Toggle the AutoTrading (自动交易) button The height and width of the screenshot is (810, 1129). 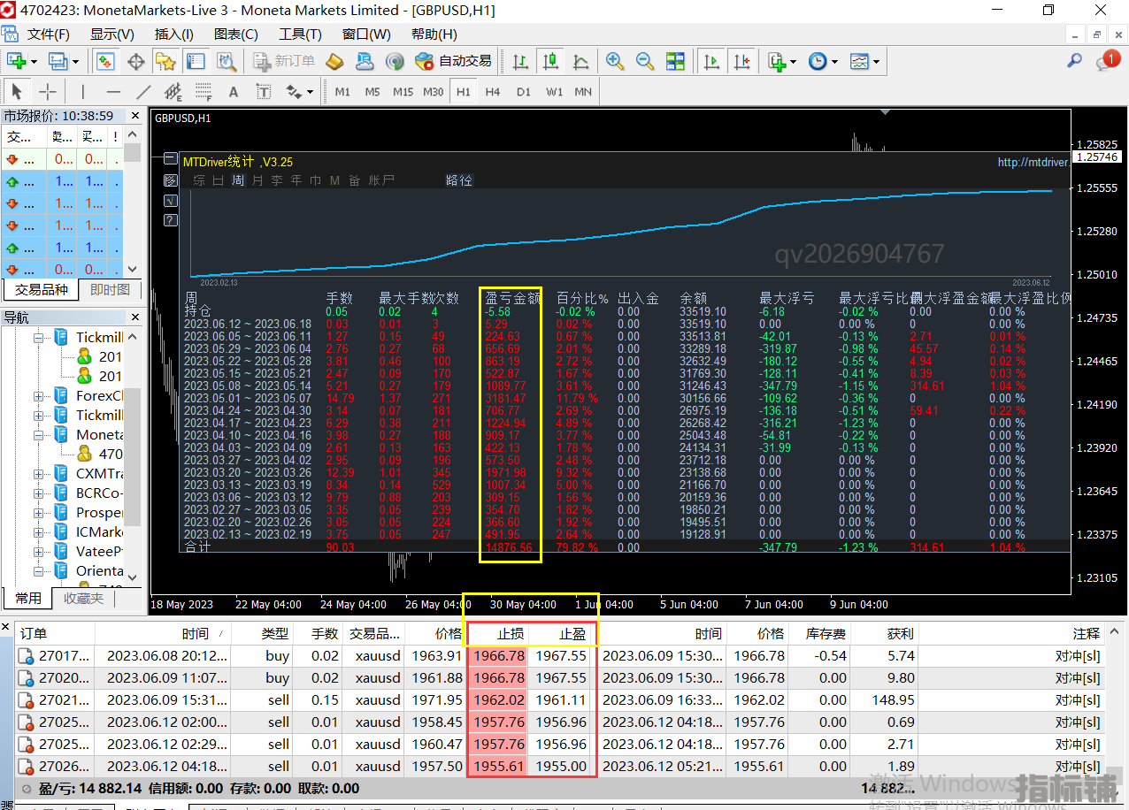(454, 61)
